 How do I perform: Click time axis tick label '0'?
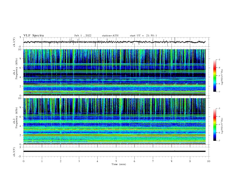coord(23,161)
